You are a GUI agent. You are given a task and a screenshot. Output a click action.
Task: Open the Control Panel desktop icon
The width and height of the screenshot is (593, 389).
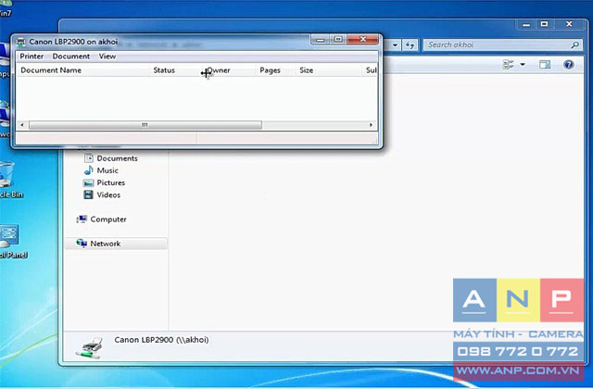10,242
